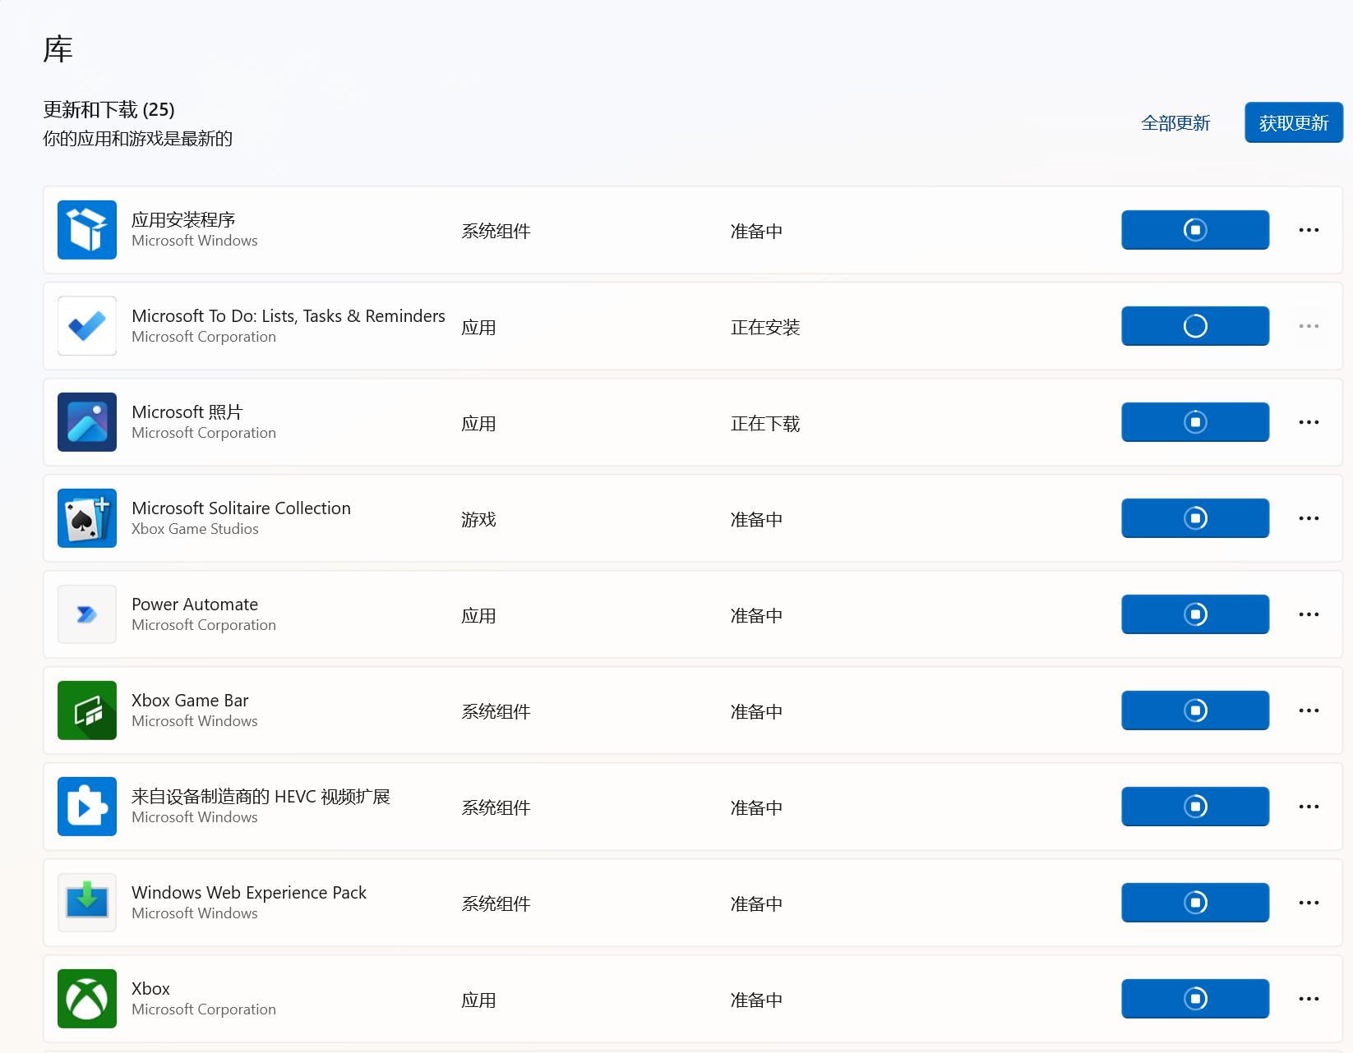Open more options for 应用安装程序
Viewport: 1353px width, 1053px height.
point(1309,230)
